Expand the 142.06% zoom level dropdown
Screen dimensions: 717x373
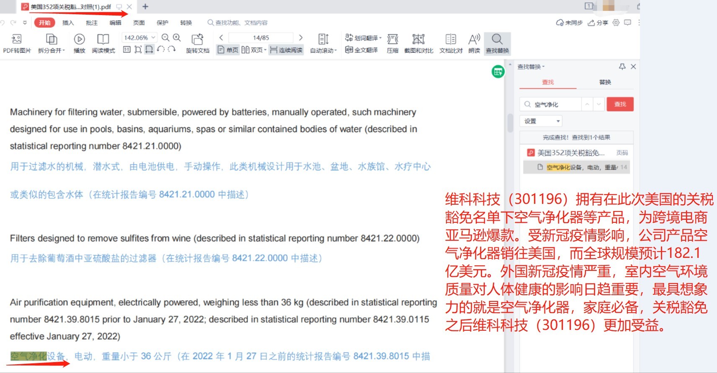point(153,38)
